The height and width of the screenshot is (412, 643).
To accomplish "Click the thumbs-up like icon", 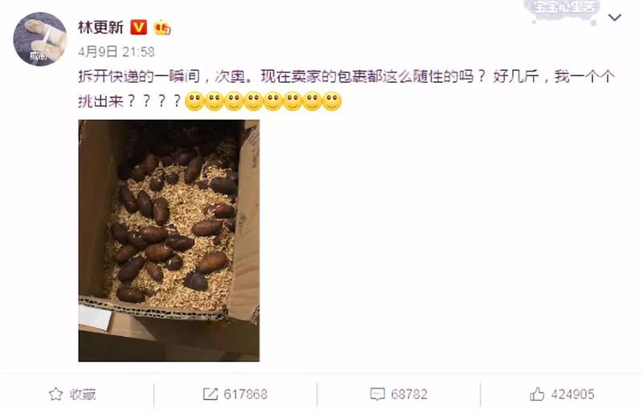I will point(537,394).
